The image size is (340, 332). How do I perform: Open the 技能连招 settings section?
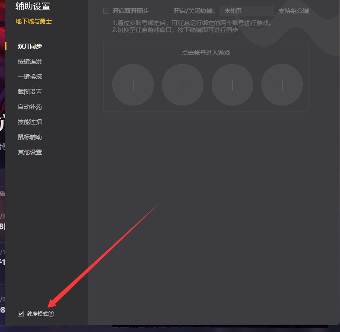pos(30,122)
